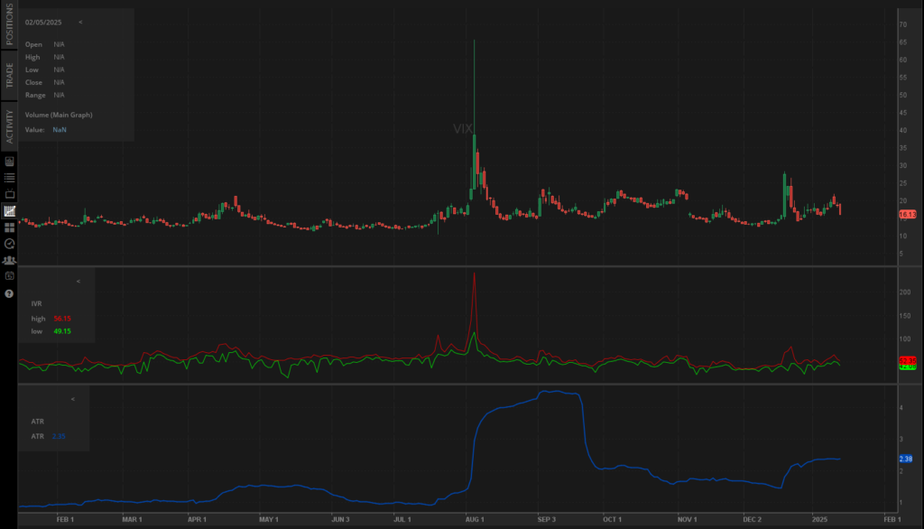Click the SEP 3 date on time axis
This screenshot has height=529, width=924.
tap(549, 520)
